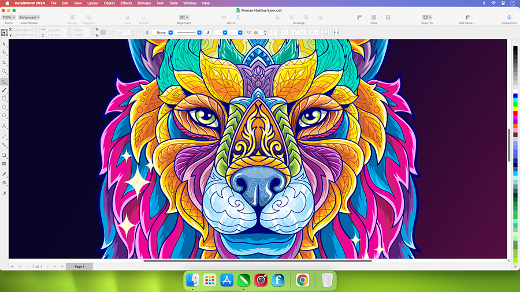Screen dimensions: 520x292
Task: Select the Polygon tool
Action: (4, 115)
